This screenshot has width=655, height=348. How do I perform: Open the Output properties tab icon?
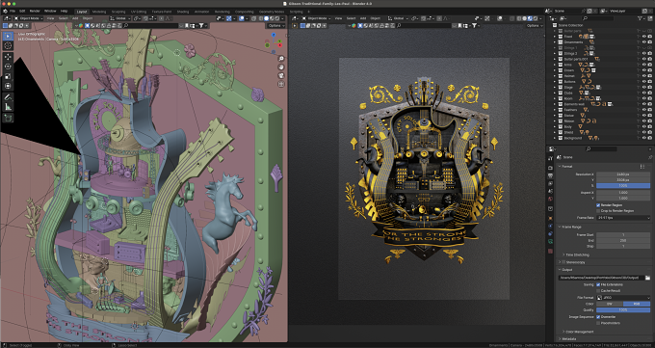point(550,175)
